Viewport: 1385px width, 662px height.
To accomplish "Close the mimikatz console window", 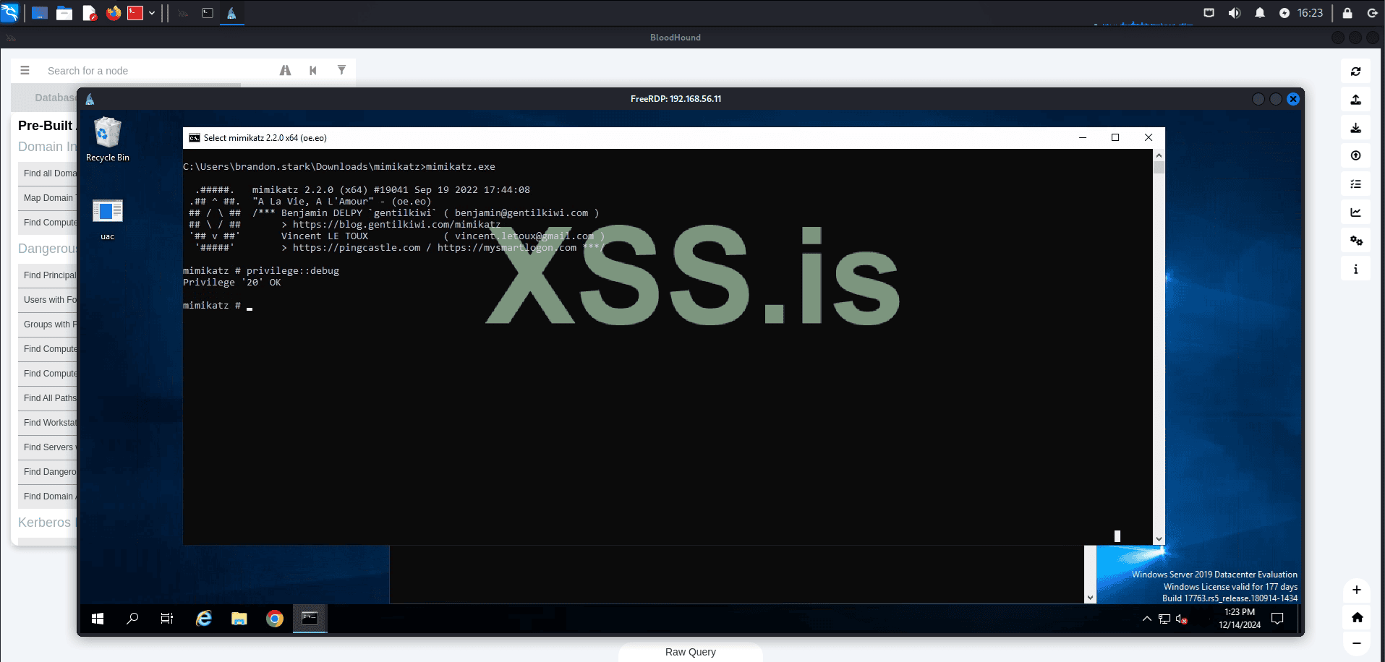I will (x=1149, y=137).
